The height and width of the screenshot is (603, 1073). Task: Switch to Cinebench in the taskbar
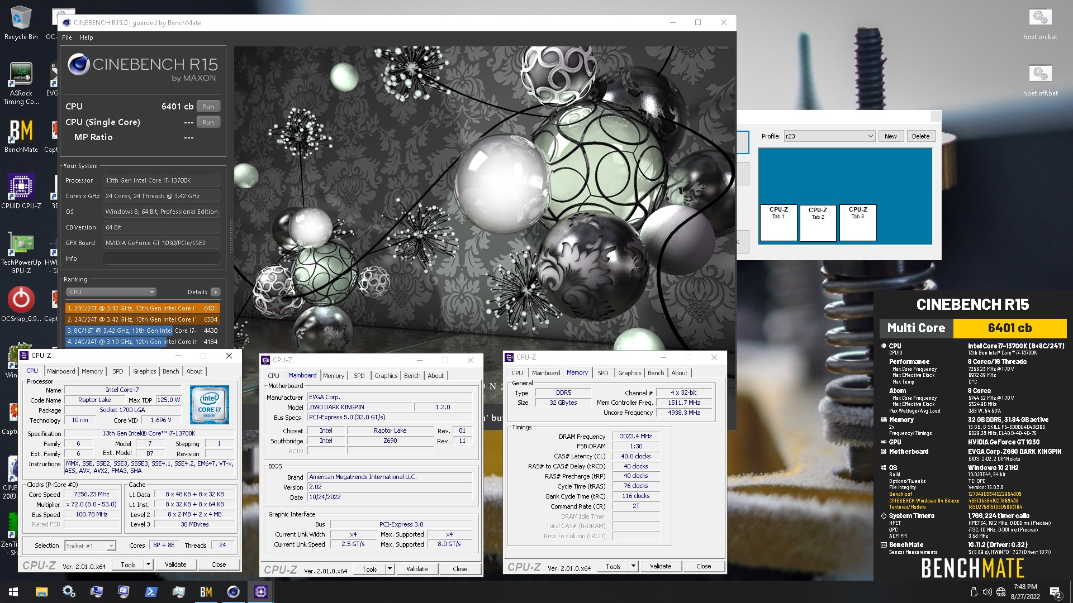click(x=233, y=592)
